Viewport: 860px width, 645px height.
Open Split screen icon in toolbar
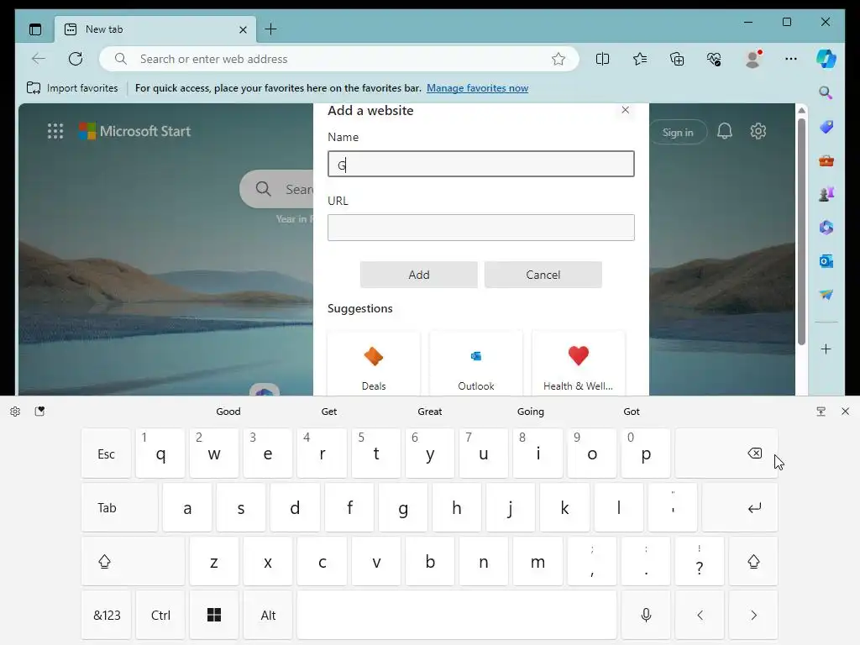[602, 59]
